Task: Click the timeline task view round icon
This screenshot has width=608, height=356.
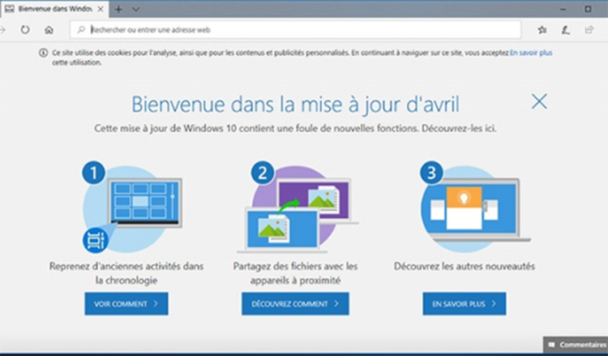Action: click(x=96, y=240)
